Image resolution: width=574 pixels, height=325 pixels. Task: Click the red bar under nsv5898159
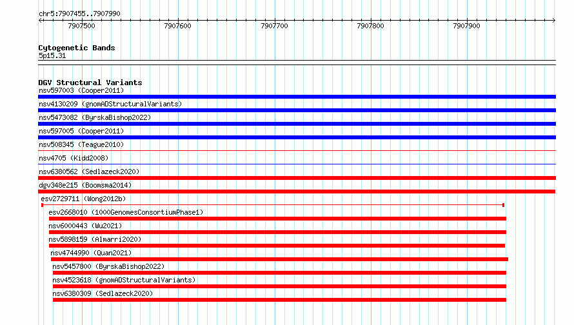point(277,246)
